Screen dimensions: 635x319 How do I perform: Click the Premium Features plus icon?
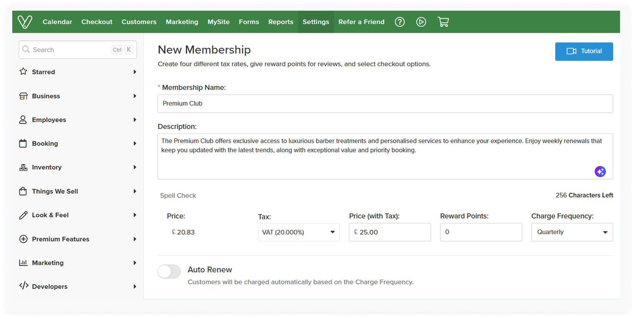(x=23, y=239)
